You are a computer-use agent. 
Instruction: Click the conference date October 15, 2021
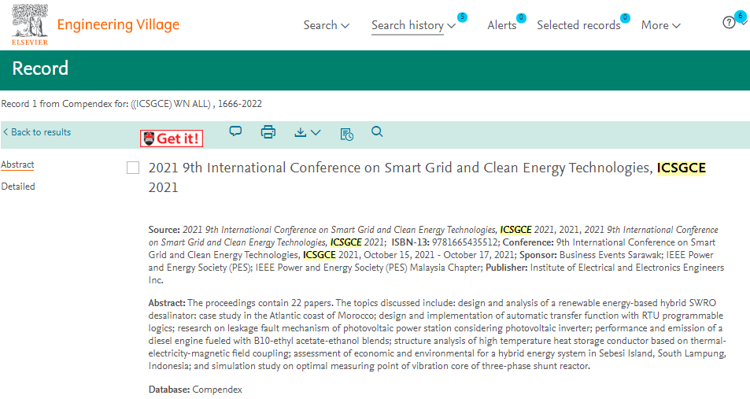[399, 255]
